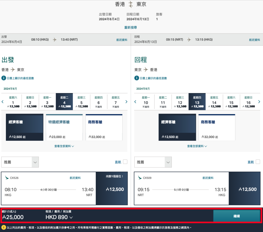Screen dimensions: 263x232
Task: Select departure date 星期一 3
Action: [47, 102]
